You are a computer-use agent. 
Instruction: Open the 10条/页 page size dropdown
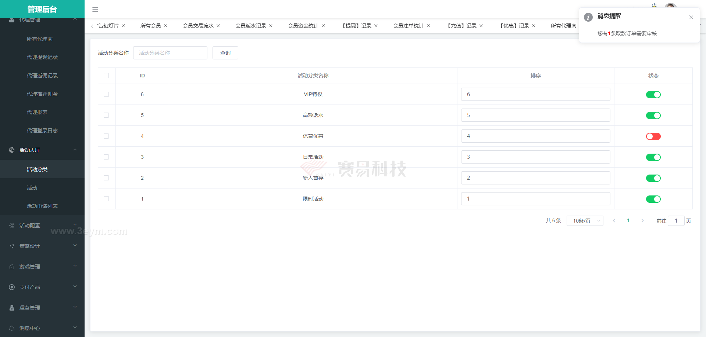(x=585, y=221)
